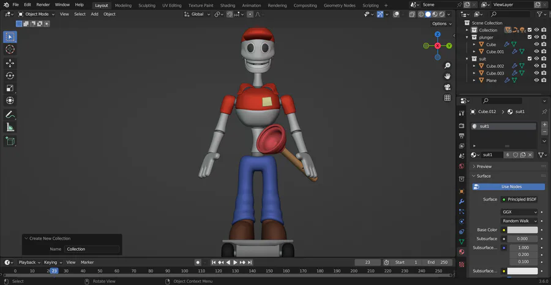Toggle visibility eye of Cube.001
The width and height of the screenshot is (551, 285).
click(536, 51)
